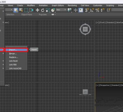Open the Rendering menu
Image resolution: width=123 pixels, height=112 pixels.
pos(72,5)
